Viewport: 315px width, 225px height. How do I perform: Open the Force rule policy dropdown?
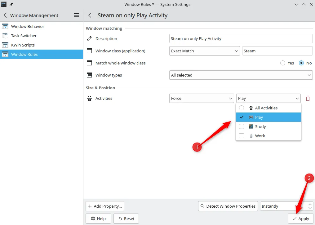pos(202,98)
